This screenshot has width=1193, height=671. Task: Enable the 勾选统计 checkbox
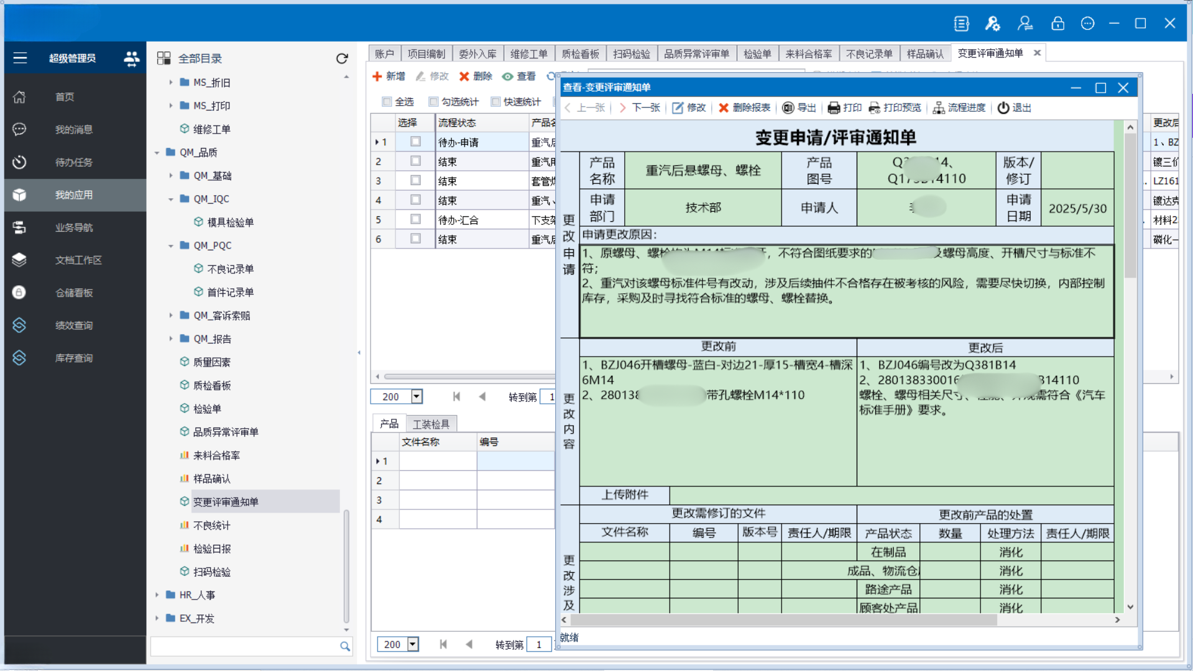tap(434, 102)
